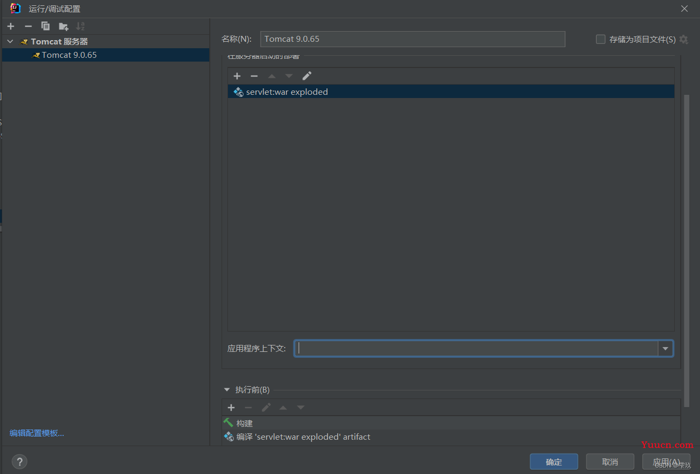Add a deployment artifact
The width and height of the screenshot is (700, 474).
tap(237, 76)
